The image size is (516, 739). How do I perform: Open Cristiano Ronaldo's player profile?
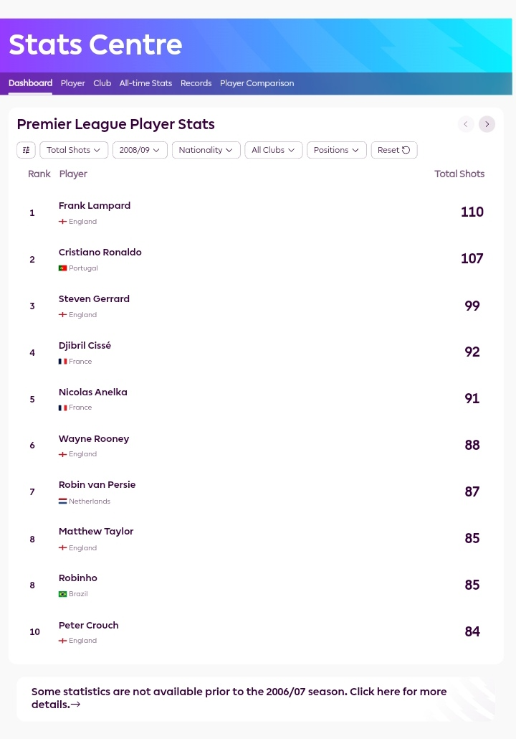(100, 252)
